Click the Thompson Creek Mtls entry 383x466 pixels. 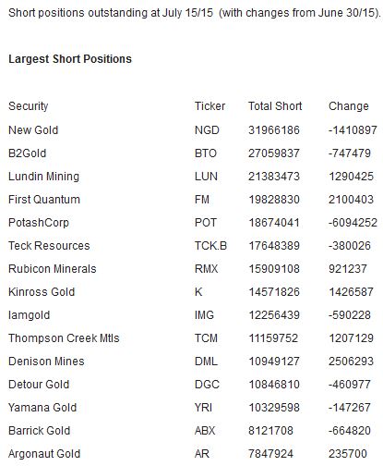coord(64,338)
